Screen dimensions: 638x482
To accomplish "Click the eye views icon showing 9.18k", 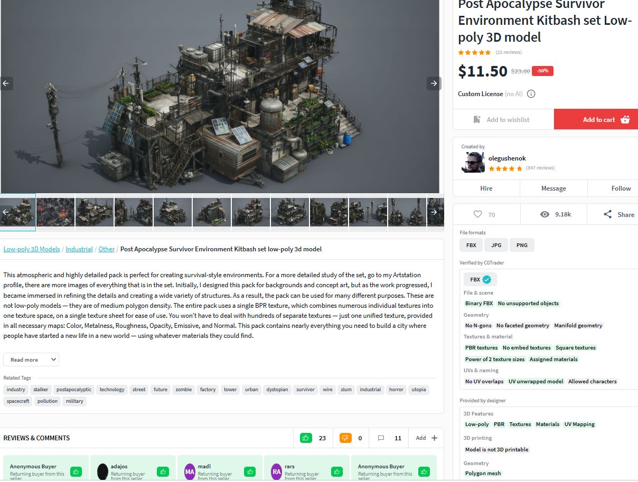I will click(x=545, y=214).
